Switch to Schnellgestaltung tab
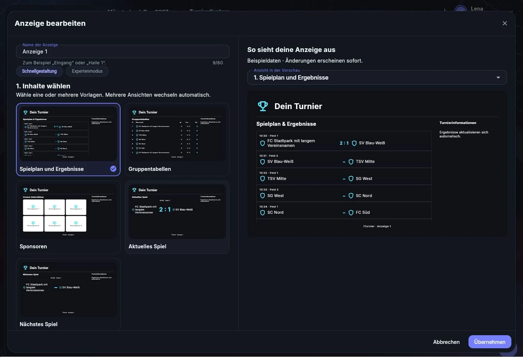 39,71
